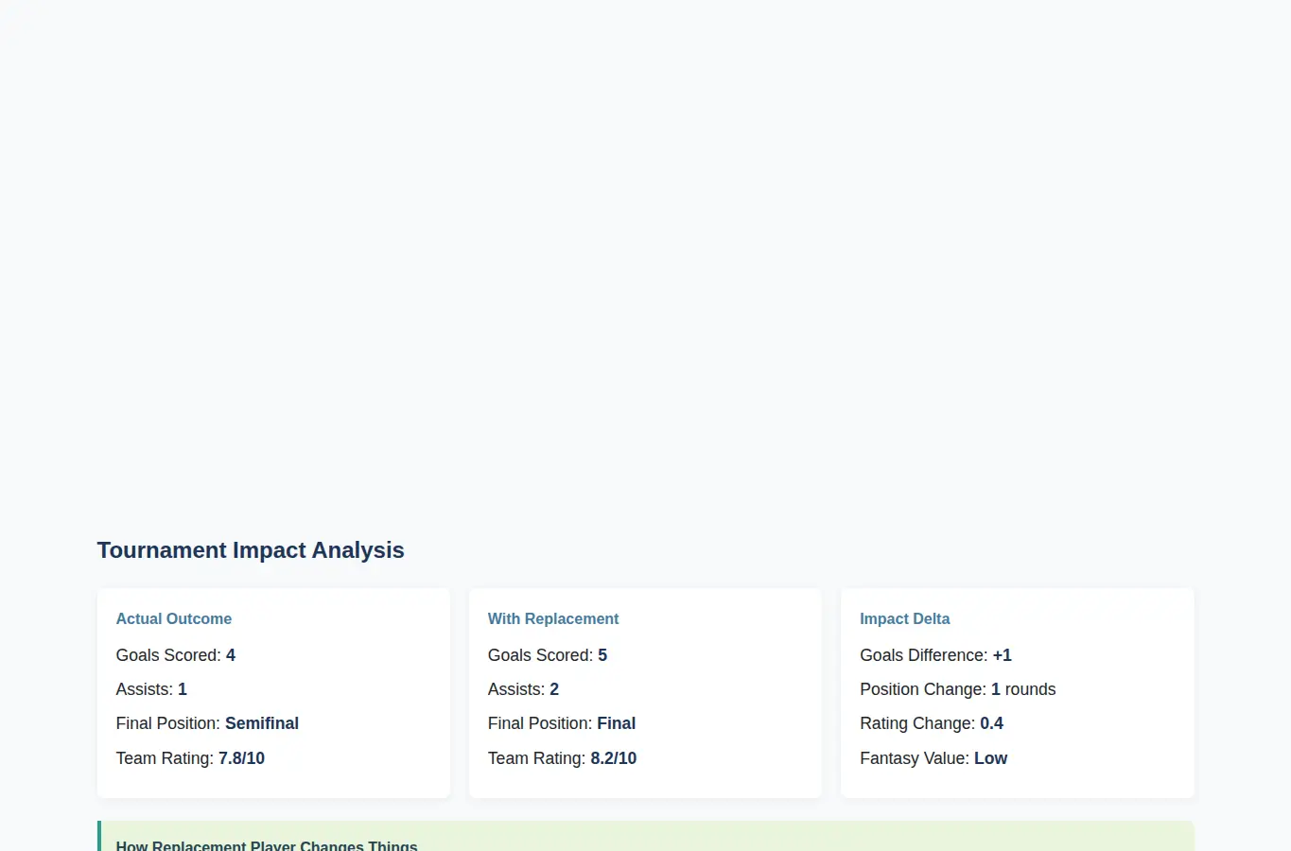Click the 'Assists: 2' line

(523, 689)
